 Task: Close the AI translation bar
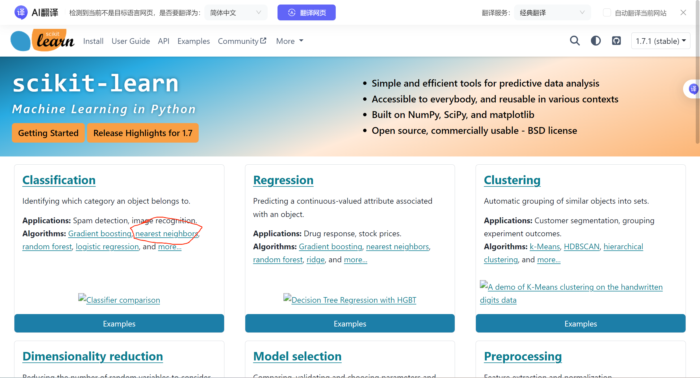click(x=683, y=12)
